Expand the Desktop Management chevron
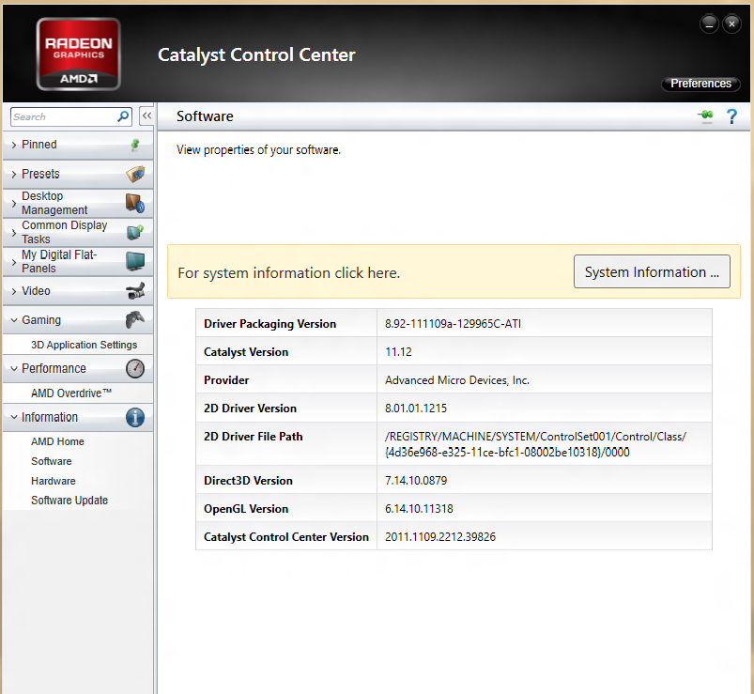The height and width of the screenshot is (694, 754). click(x=13, y=203)
